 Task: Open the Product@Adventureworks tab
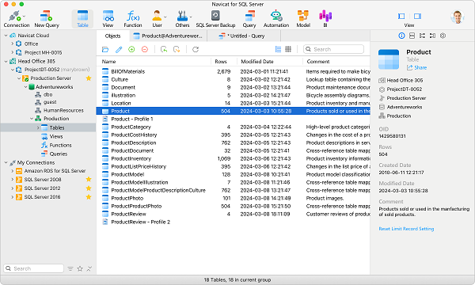169,36
